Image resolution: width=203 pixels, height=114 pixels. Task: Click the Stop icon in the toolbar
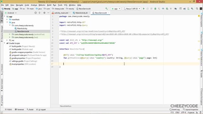[171, 9]
